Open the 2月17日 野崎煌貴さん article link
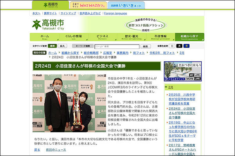The width and height of the screenshot is (235, 156). [182, 150]
